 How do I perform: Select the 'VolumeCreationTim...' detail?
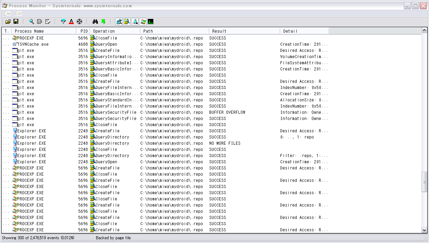coord(304,57)
